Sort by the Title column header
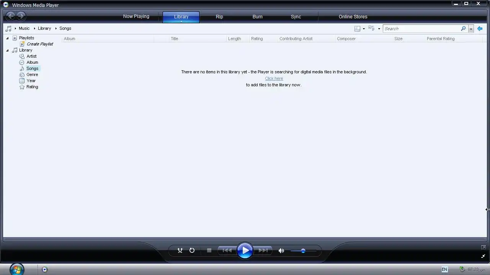The width and height of the screenshot is (490, 275). pos(198,39)
